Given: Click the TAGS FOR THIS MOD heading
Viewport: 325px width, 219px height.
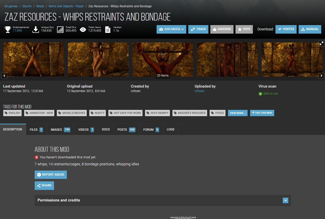Looking at the screenshot, I should pyautogui.click(x=17, y=107).
